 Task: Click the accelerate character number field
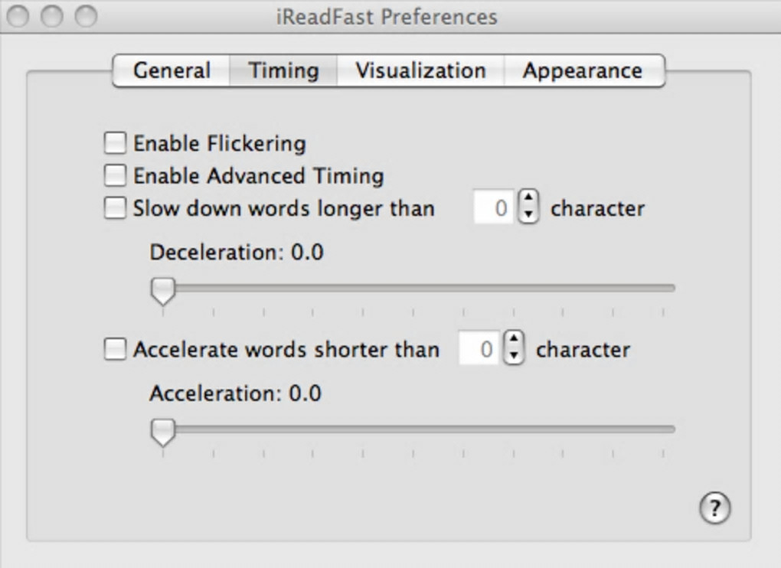pos(479,350)
